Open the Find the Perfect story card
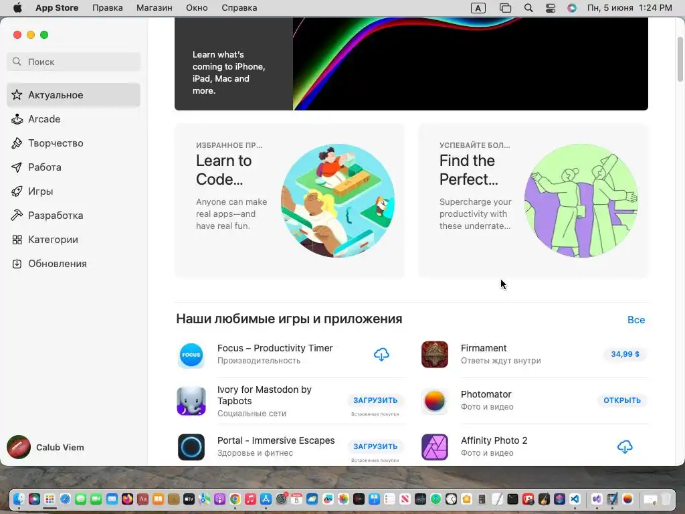The width and height of the screenshot is (685, 514). 533,201
